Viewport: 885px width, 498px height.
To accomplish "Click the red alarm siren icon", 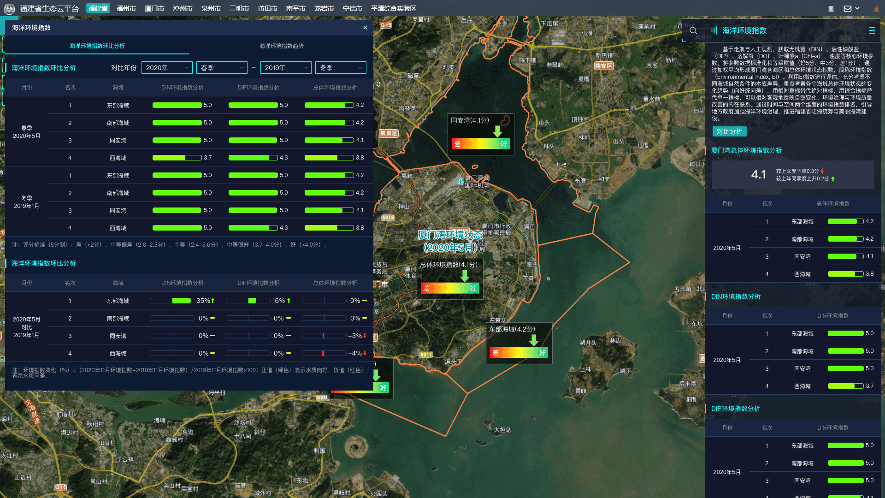I will [876, 9].
